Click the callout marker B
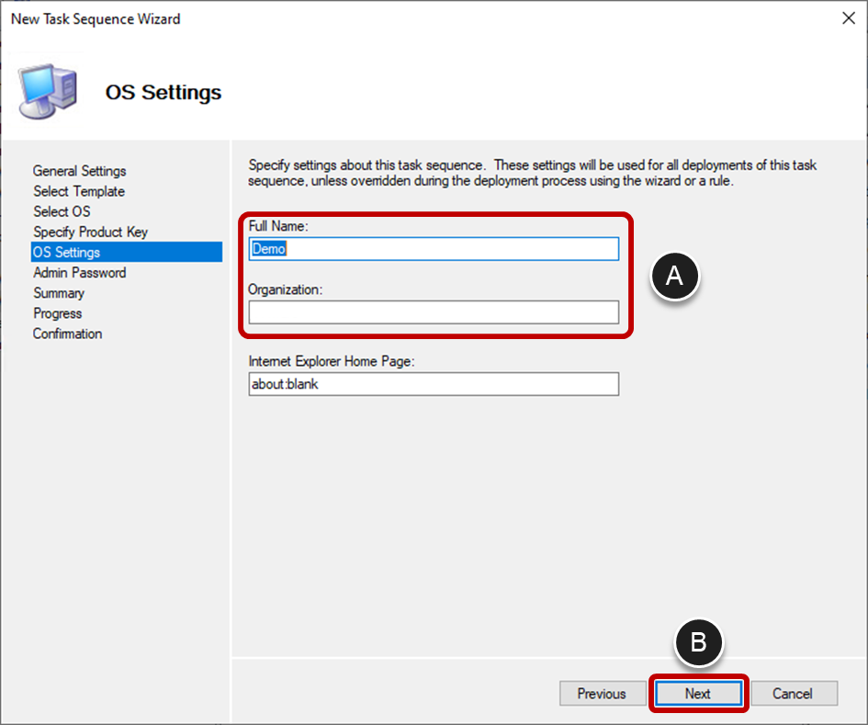Image resolution: width=868 pixels, height=725 pixels. click(699, 643)
